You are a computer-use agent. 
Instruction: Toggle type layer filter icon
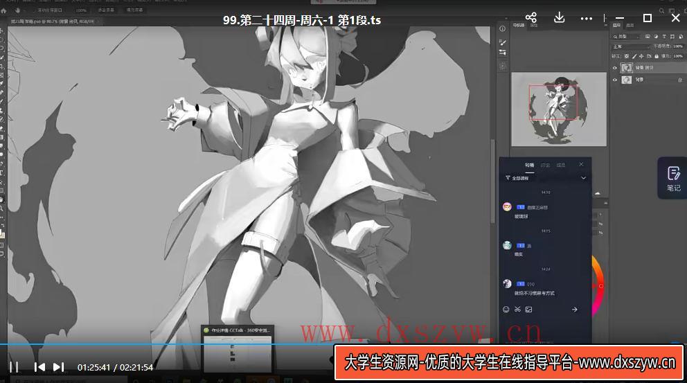[x=663, y=37]
